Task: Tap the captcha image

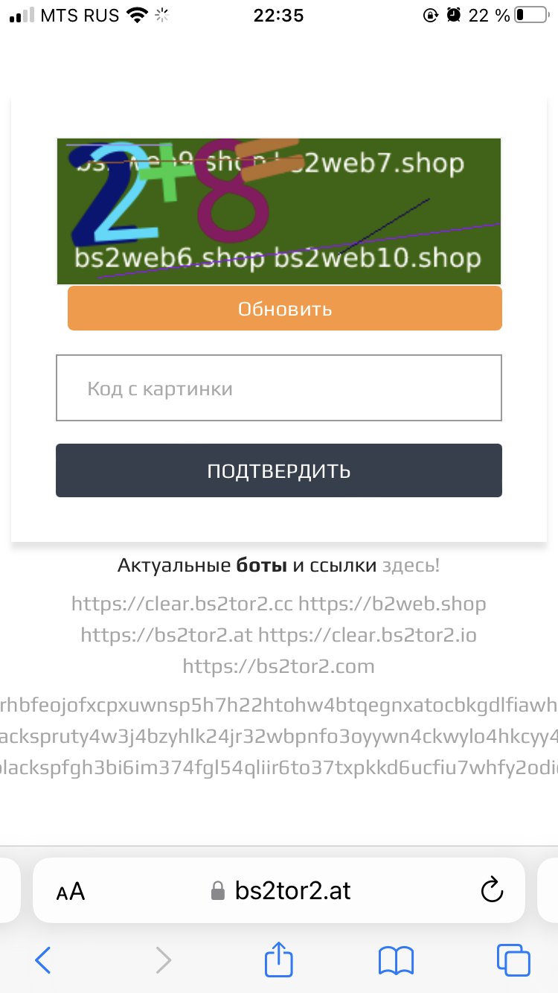Action: (279, 211)
